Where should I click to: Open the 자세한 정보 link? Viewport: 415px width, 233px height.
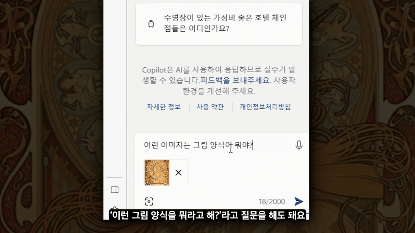[164, 107]
